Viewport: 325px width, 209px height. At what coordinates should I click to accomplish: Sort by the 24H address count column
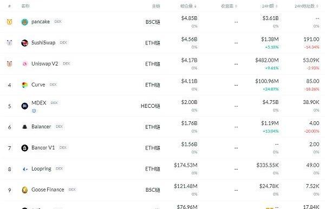(x=307, y=6)
